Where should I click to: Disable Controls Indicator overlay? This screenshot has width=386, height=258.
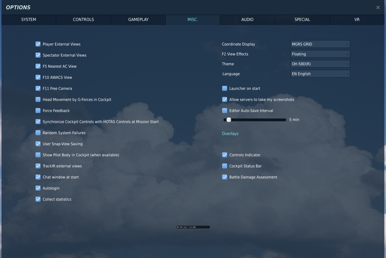tap(225, 155)
